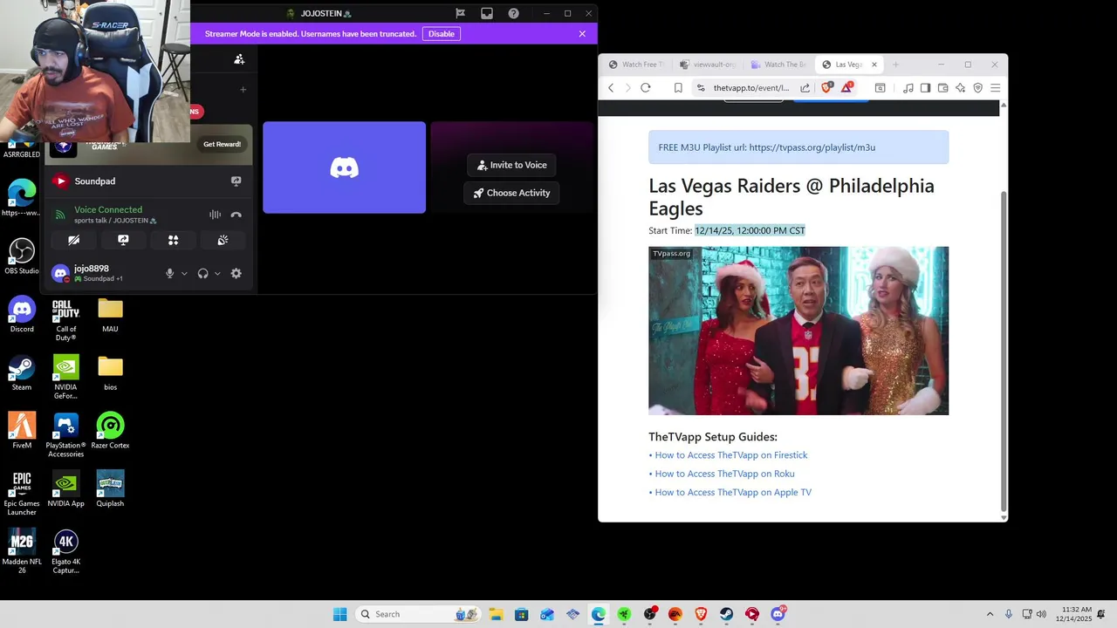Image resolution: width=1117 pixels, height=628 pixels.
Task: Click the taskbar Search box
Action: point(417,614)
